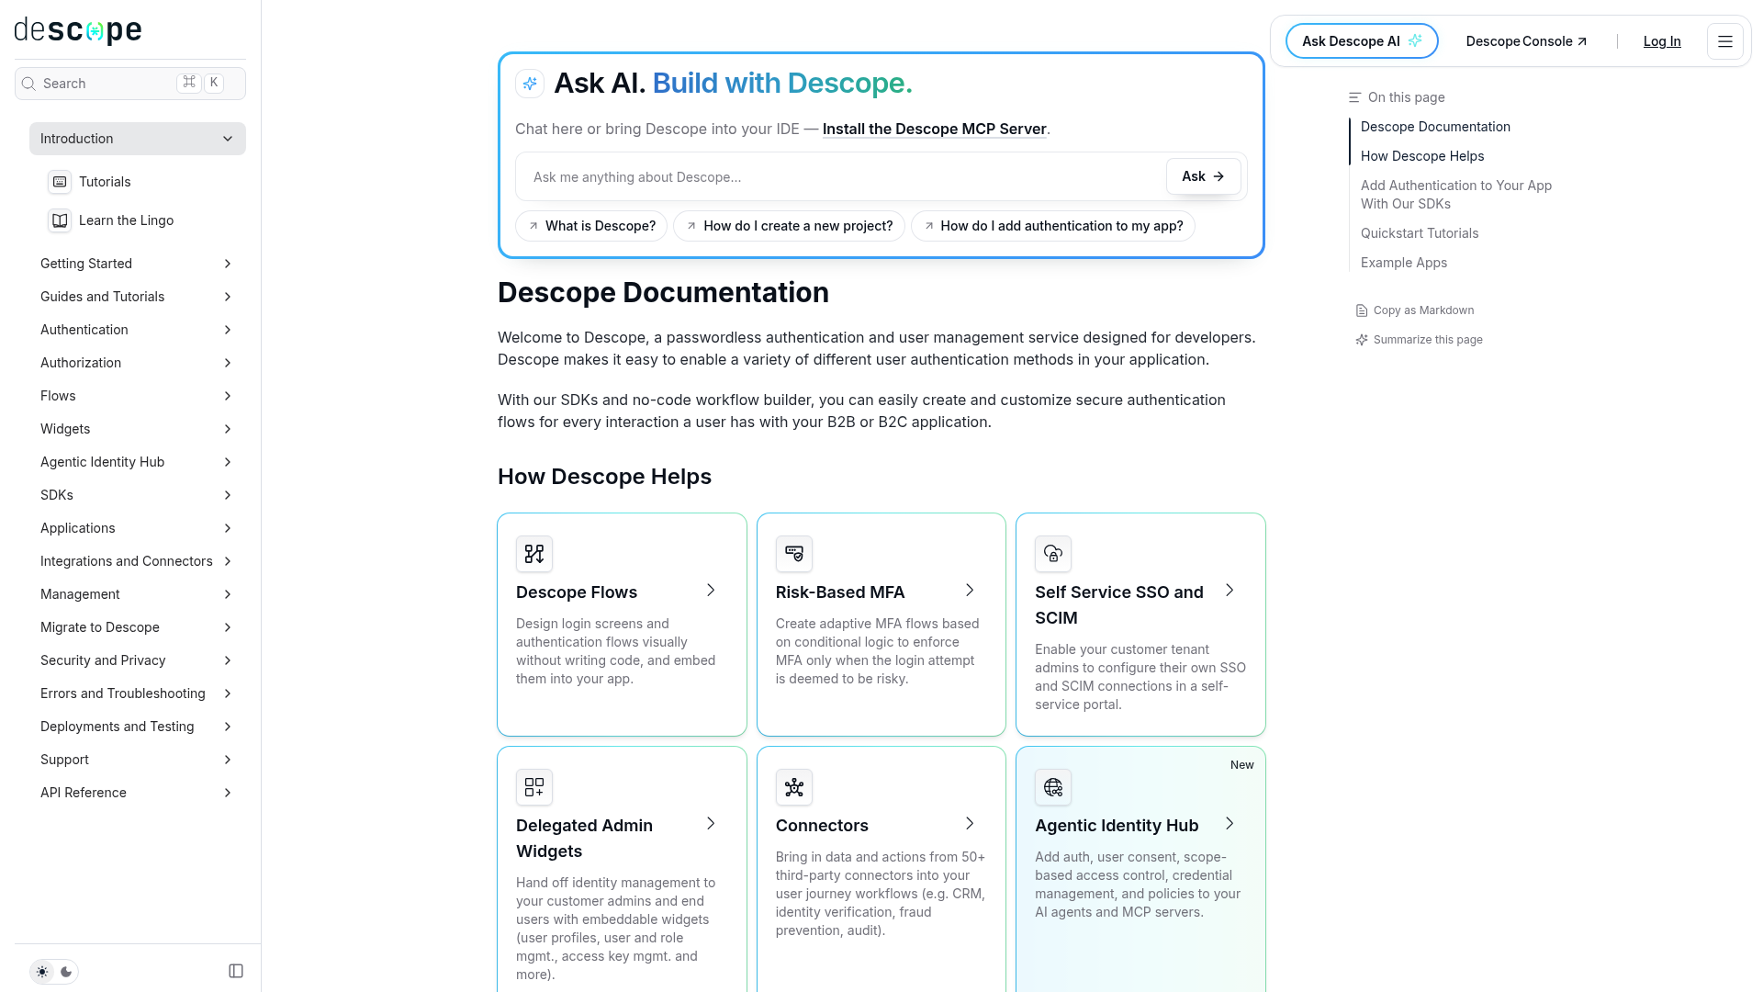Screen dimensions: 1763x992
Task: Click the Self Service SSO card icon
Action: coord(1053,554)
